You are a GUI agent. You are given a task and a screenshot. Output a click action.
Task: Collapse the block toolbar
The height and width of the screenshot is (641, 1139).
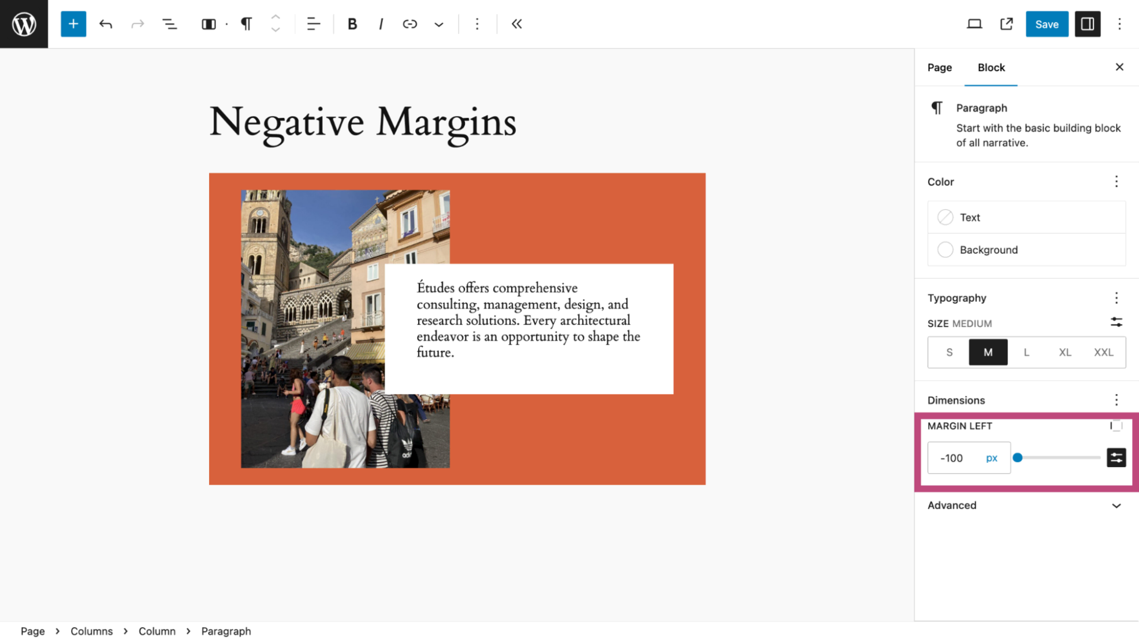516,24
